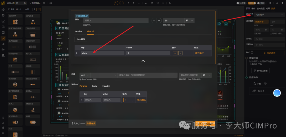Viewport: 286px width, 137px height.
Task: Add the 开关 power switch component
Action: [15, 132]
